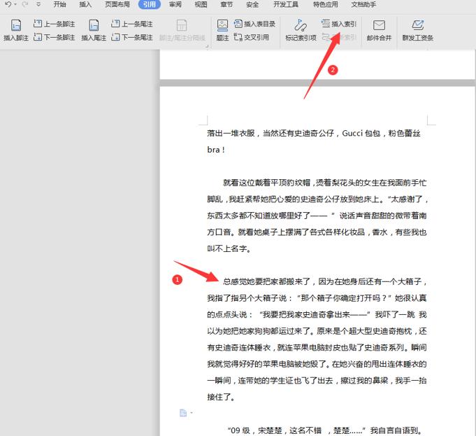Select the 引用 tab
The width and height of the screenshot is (476, 436).
coord(150,4)
